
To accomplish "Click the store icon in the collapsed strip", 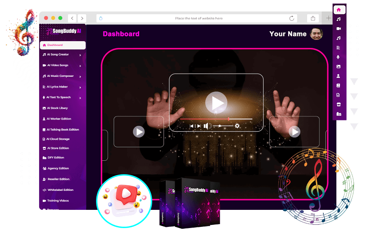I will click(338, 105).
